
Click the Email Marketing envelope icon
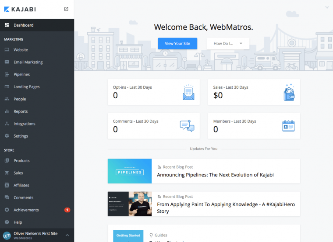(x=7, y=62)
